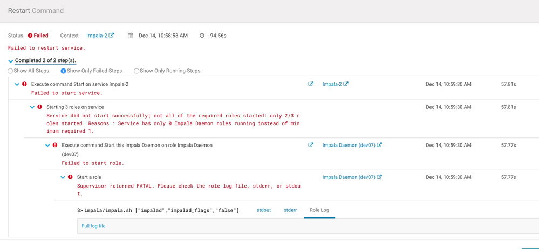Click the error icon beside Start a role
The image size is (539, 249).
coord(70,177)
